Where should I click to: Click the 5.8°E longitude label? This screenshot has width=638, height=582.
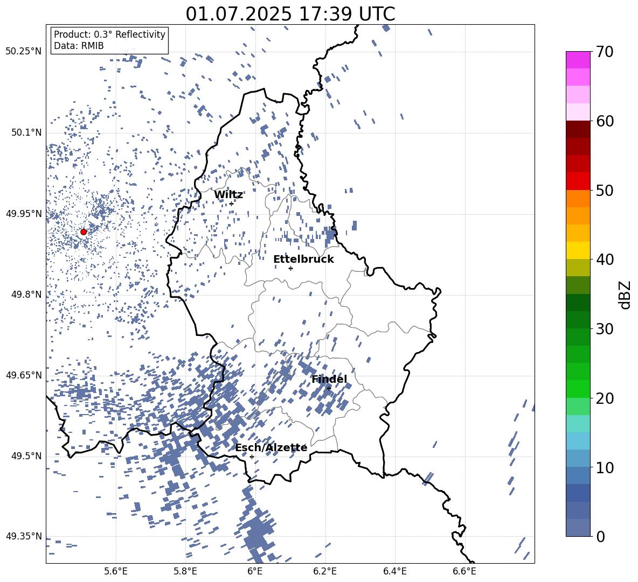pyautogui.click(x=185, y=571)
